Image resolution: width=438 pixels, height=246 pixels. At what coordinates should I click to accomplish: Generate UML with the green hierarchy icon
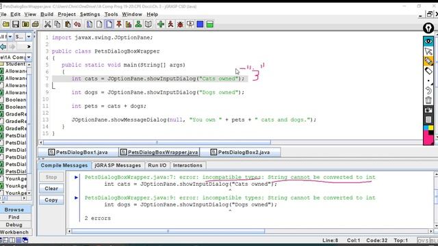coord(138,25)
